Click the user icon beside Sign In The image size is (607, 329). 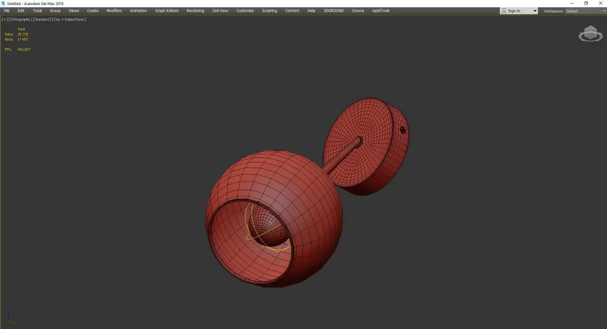click(504, 11)
